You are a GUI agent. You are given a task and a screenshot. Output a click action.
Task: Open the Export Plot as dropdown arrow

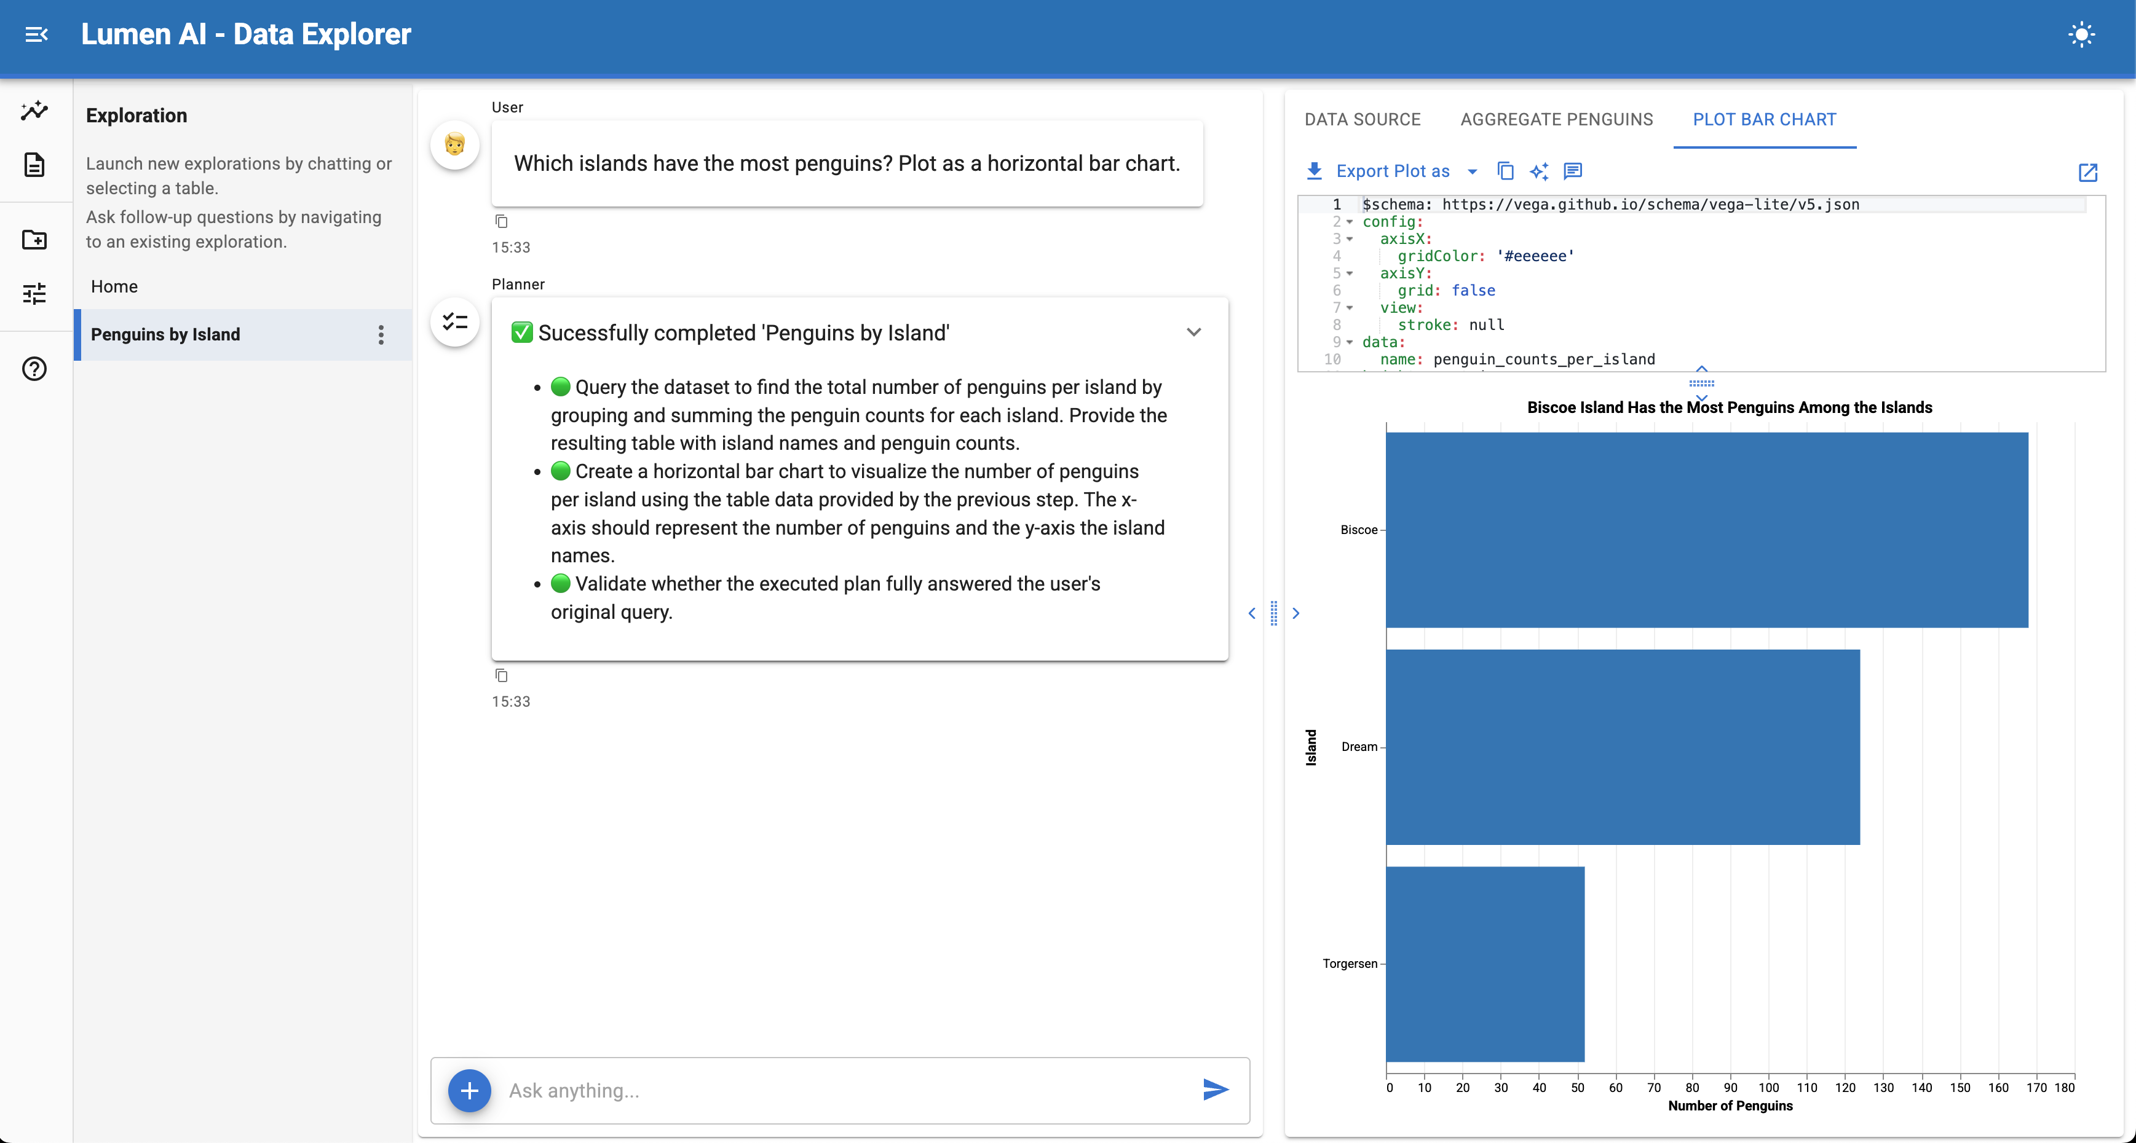(1473, 171)
